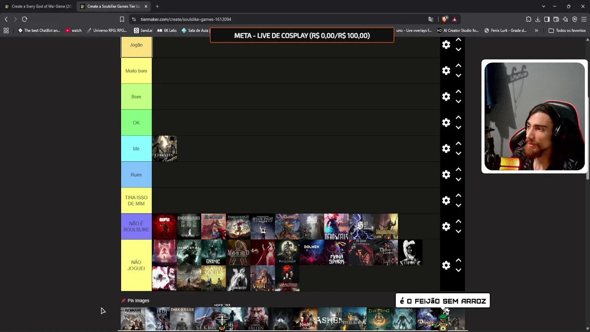Select the Slashy Souls game thumbnail

tap(213, 278)
